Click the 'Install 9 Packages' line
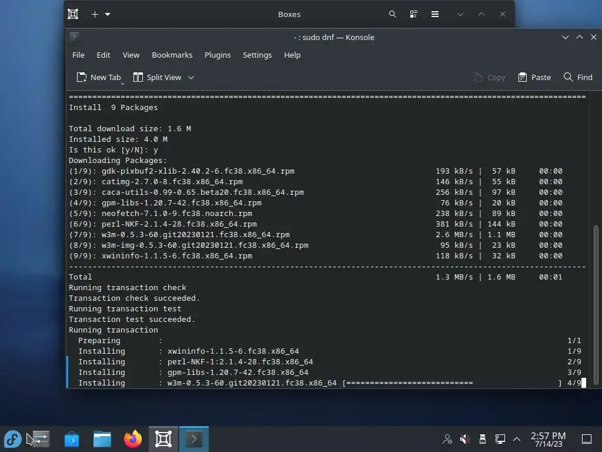This screenshot has height=452, width=602. [x=113, y=108]
